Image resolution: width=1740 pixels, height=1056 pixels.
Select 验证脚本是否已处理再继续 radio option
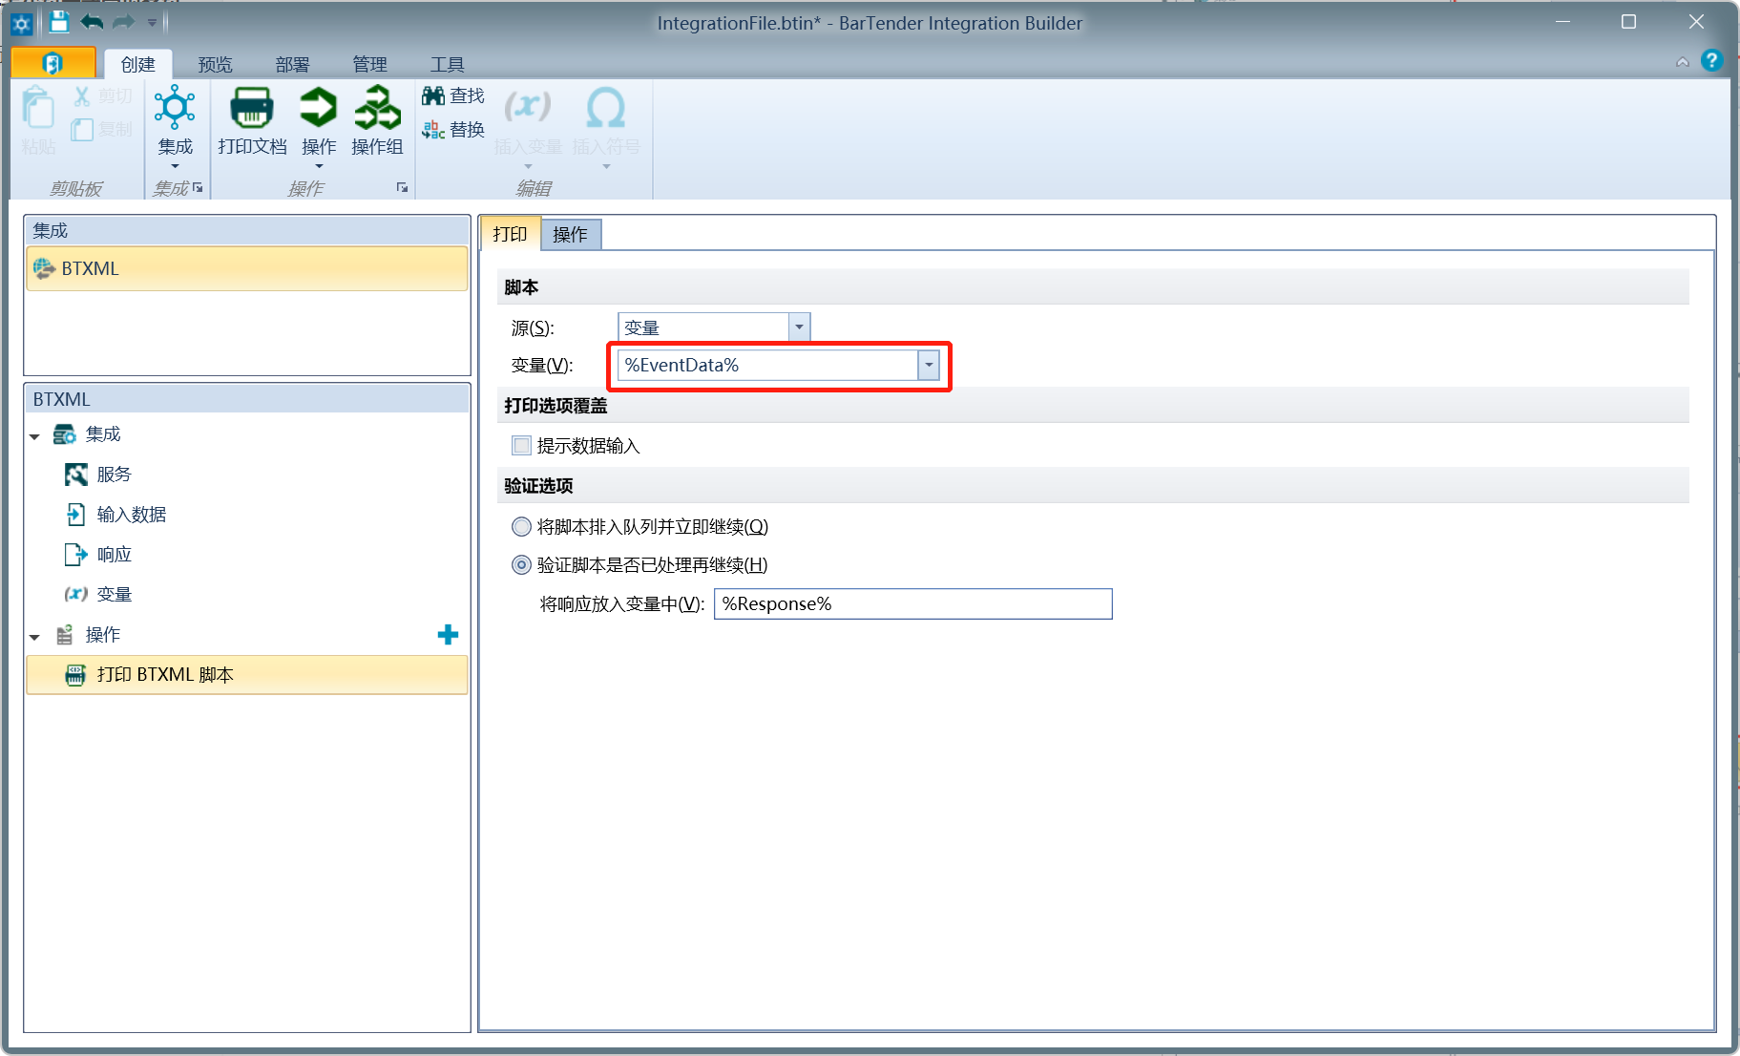pyautogui.click(x=522, y=565)
